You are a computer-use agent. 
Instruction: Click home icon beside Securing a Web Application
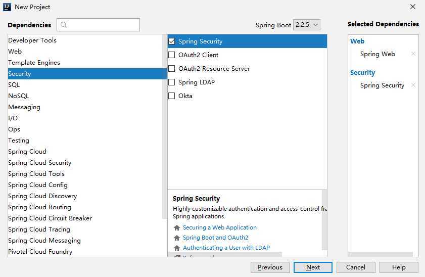pos(177,227)
